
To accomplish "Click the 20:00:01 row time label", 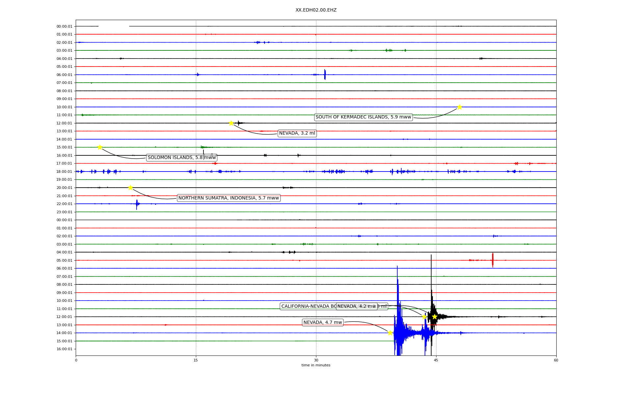I will pyautogui.click(x=64, y=188).
